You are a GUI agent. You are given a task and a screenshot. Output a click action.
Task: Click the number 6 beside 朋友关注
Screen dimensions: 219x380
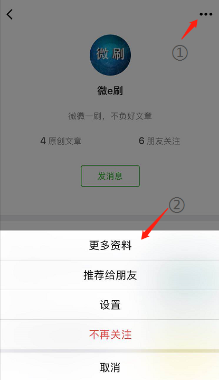click(141, 141)
